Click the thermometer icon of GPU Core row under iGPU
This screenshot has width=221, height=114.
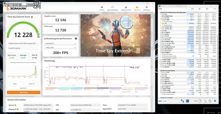click(x=161, y=72)
